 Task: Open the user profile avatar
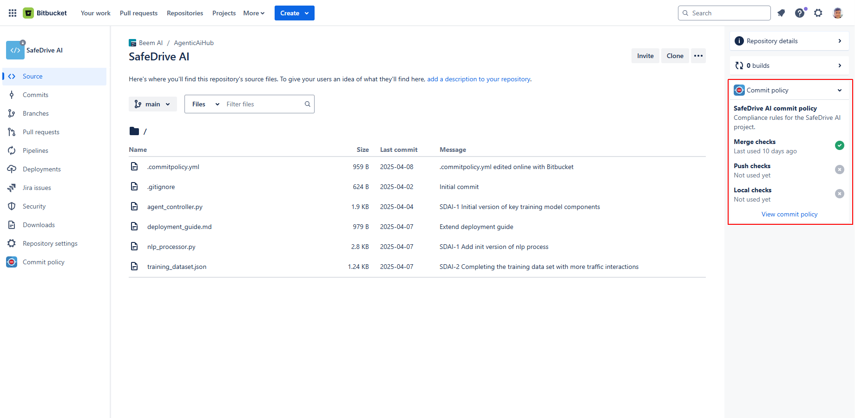click(x=838, y=13)
